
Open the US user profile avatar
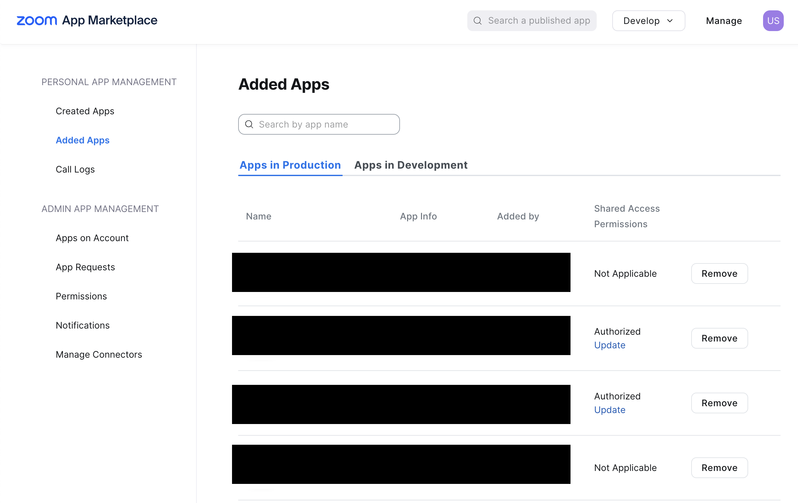click(x=773, y=20)
